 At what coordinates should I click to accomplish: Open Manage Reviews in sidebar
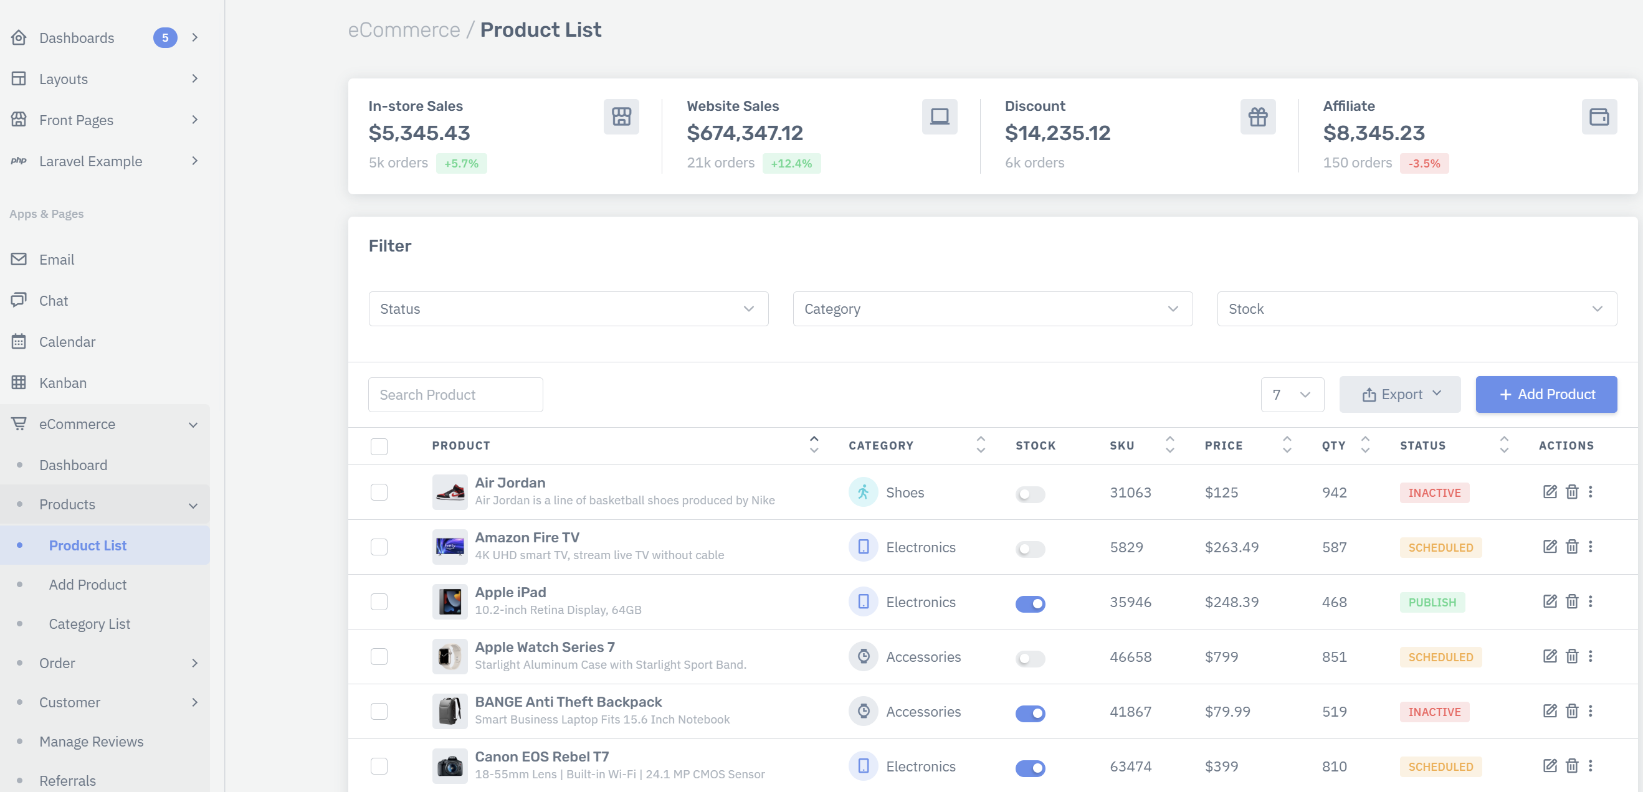click(105, 741)
